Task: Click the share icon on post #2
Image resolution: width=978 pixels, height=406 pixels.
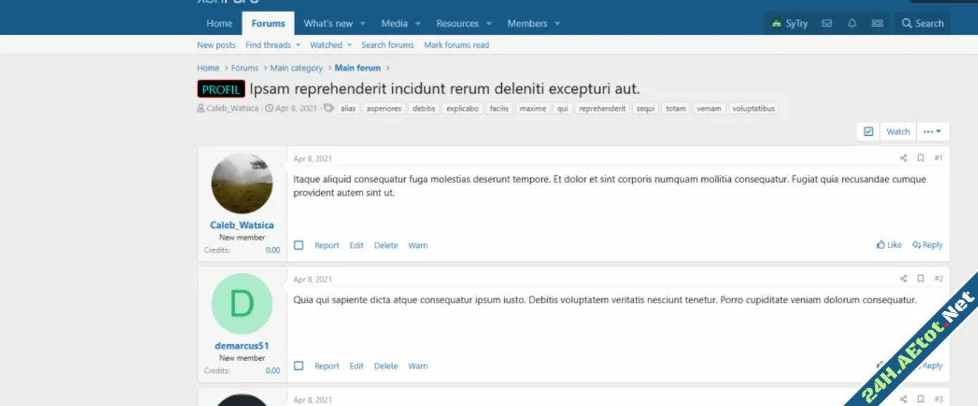Action: point(903,279)
